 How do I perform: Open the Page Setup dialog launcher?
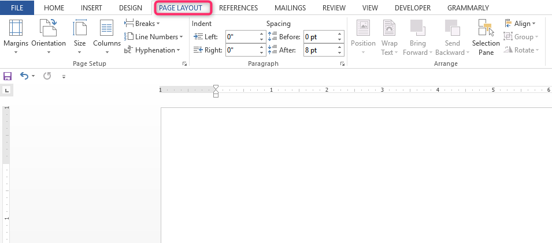(x=184, y=64)
